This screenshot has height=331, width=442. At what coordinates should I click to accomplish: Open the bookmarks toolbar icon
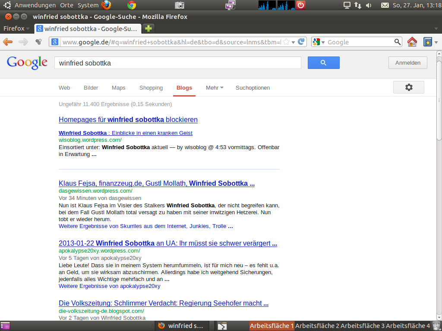point(428,42)
